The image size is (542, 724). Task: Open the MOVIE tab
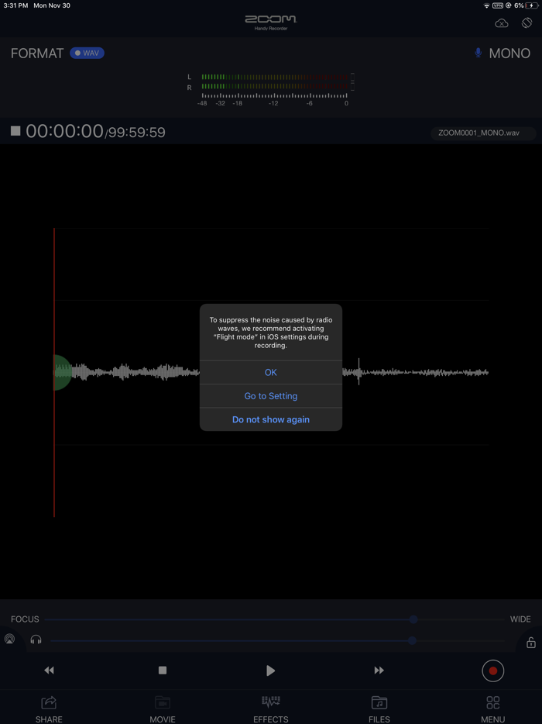(x=163, y=709)
